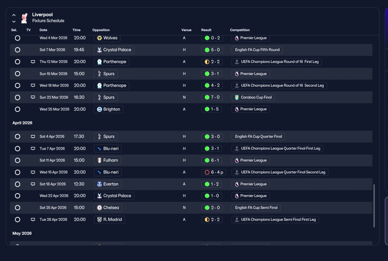Open English FA Cup Semi Final competition
This screenshot has width=388, height=261.
pyautogui.click(x=256, y=208)
